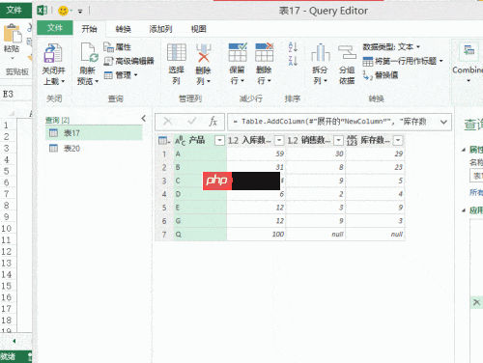Click the Paste (粘贴) icon in Excel window
Screen dimensions: 483x363
click(x=13, y=34)
